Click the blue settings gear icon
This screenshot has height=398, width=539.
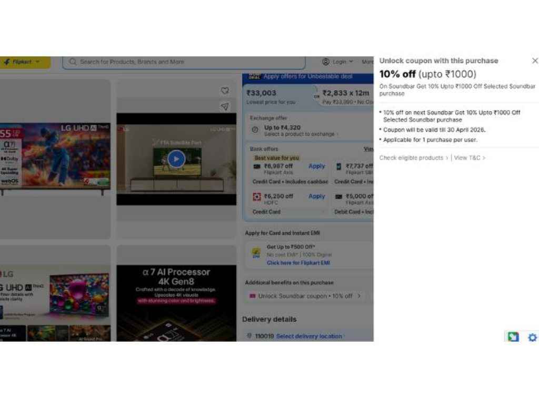[x=532, y=337]
